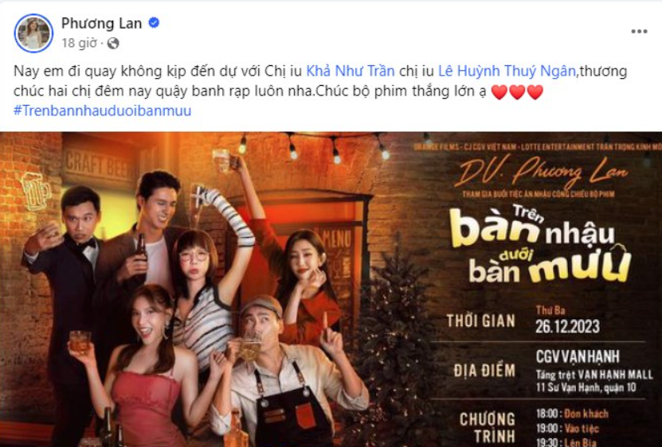Open the three-dot post options menu
Screen dimensions: 662x447
click(639, 32)
